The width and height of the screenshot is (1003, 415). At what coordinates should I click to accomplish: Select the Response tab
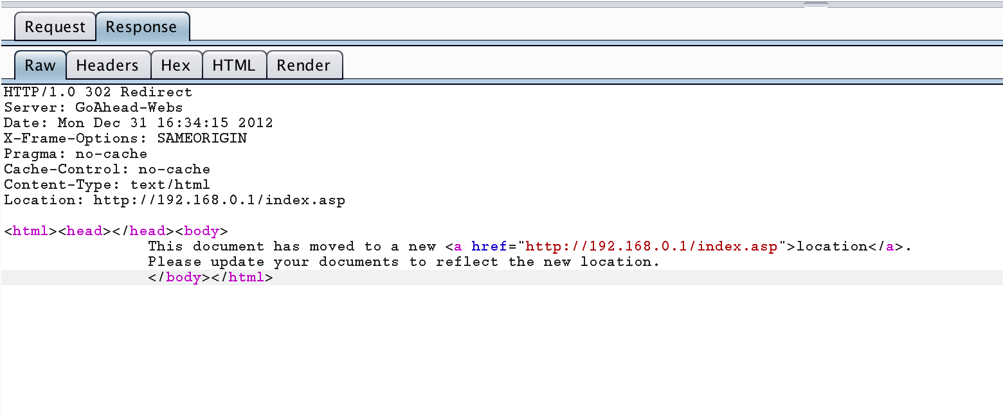coord(141,27)
